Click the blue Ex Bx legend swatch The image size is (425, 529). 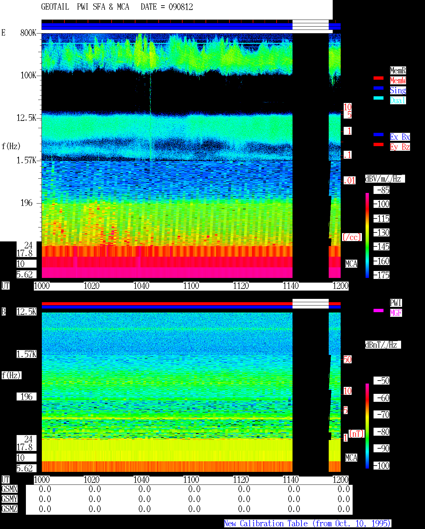(379, 135)
